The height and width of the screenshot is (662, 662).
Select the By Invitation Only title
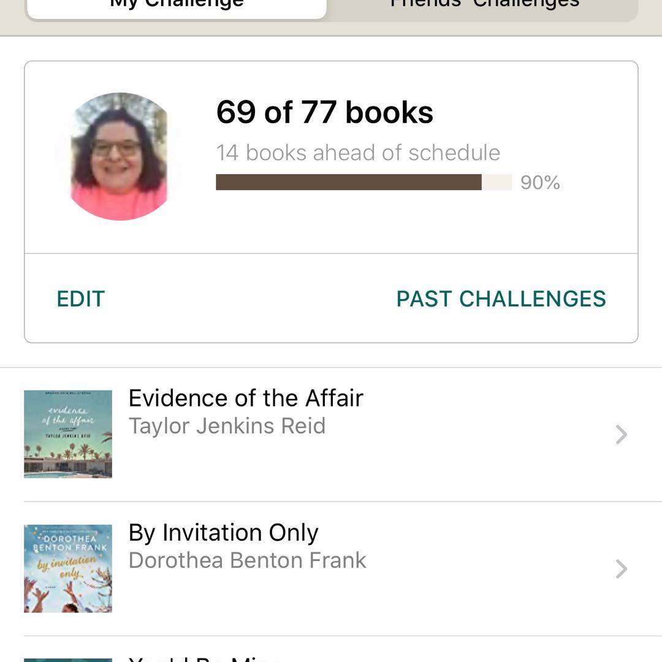point(223,533)
